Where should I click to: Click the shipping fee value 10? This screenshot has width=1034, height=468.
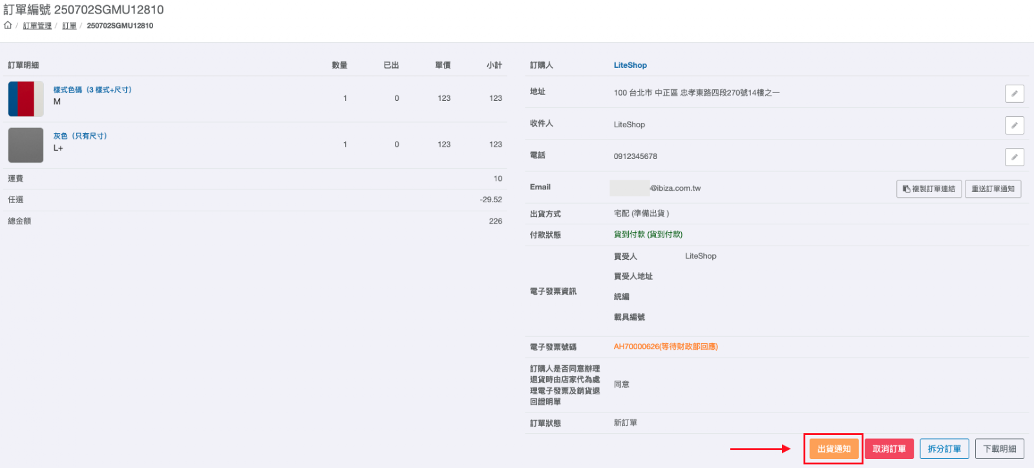[498, 178]
